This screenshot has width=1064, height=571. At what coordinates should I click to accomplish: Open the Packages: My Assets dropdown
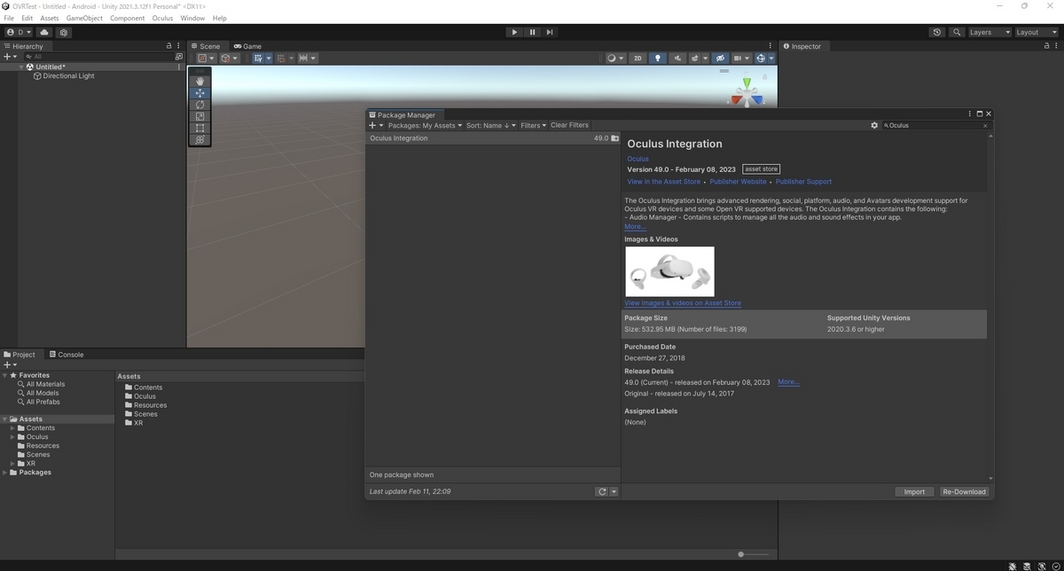pos(425,125)
